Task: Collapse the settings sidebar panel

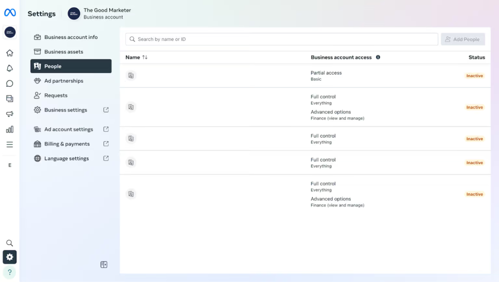Action: pyautogui.click(x=104, y=264)
